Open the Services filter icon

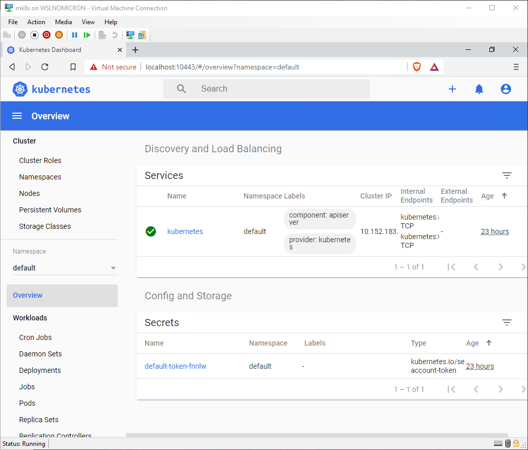coord(507,176)
